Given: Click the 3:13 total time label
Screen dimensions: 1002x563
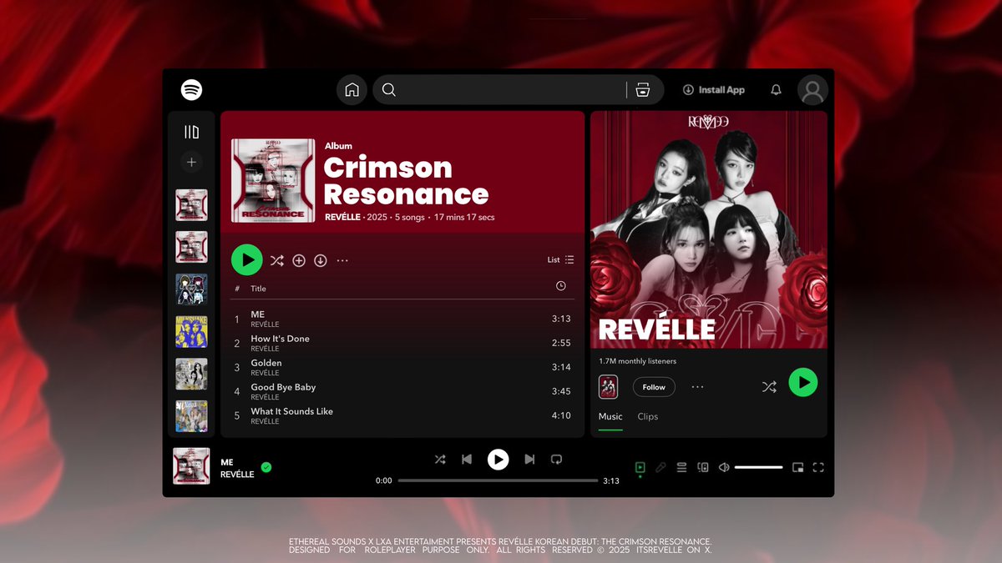Looking at the screenshot, I should pyautogui.click(x=611, y=481).
